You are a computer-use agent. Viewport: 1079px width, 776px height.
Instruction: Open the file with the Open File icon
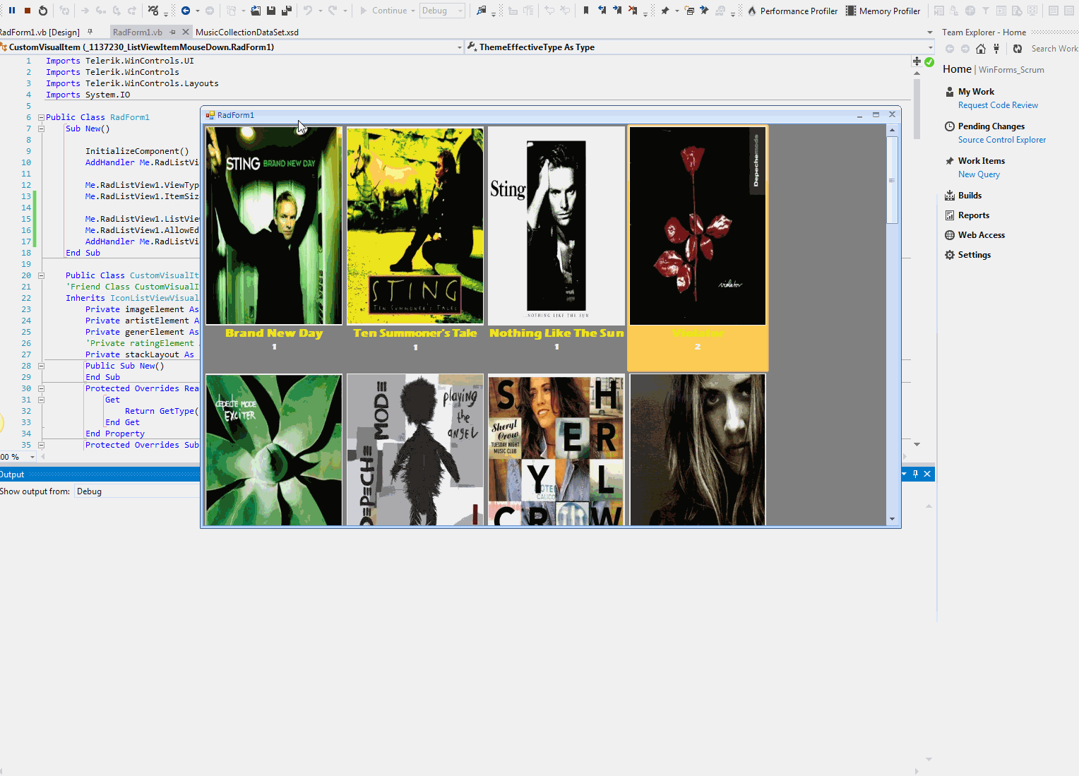(256, 11)
